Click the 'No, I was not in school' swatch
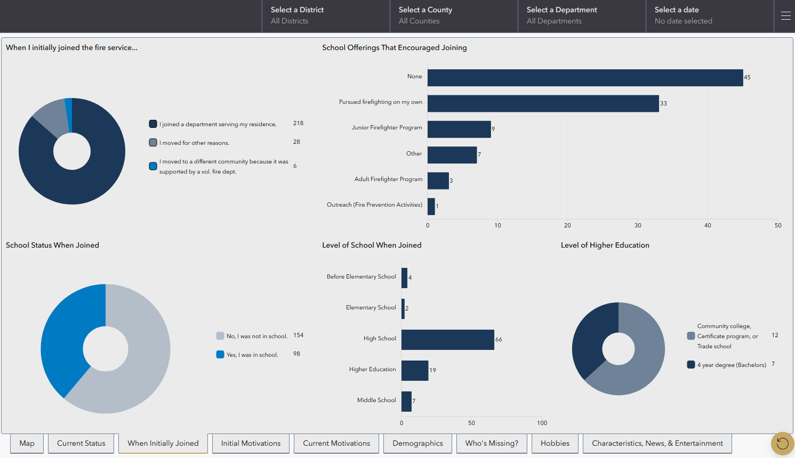This screenshot has width=795, height=458. 220,336
